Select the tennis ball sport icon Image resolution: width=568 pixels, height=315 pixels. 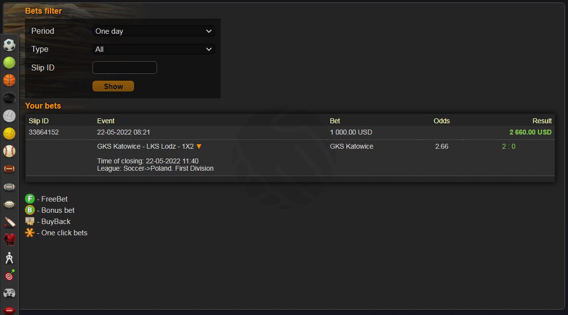pos(9,63)
